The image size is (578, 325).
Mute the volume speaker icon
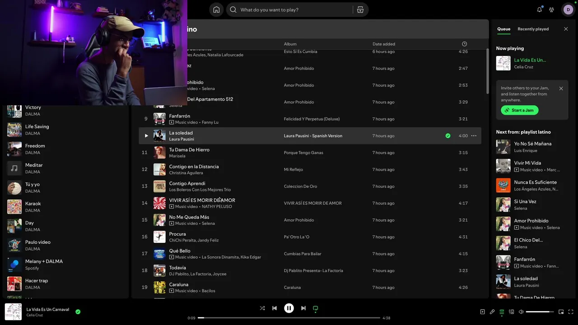[x=521, y=312]
